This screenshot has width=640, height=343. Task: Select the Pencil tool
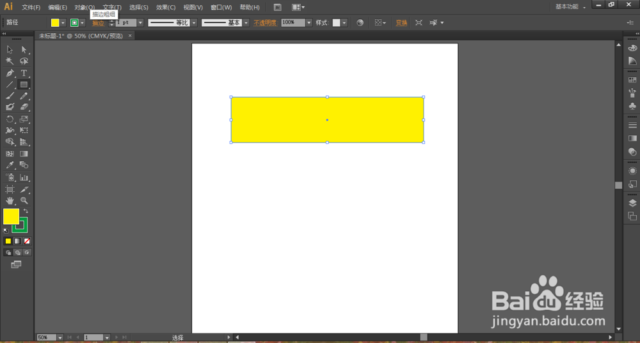[24, 96]
